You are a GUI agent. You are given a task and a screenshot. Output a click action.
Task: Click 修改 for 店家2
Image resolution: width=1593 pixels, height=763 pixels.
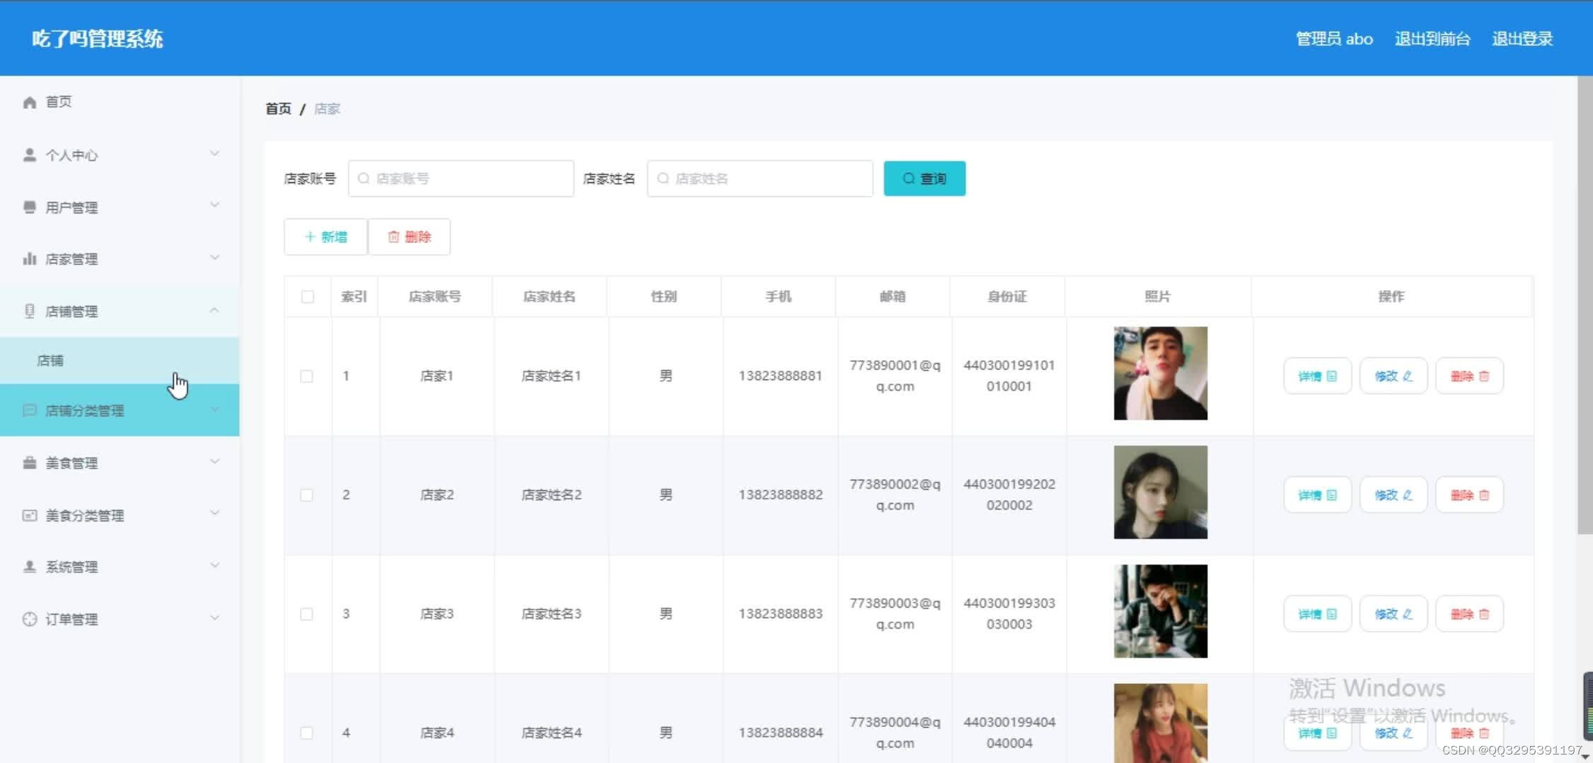pos(1394,495)
